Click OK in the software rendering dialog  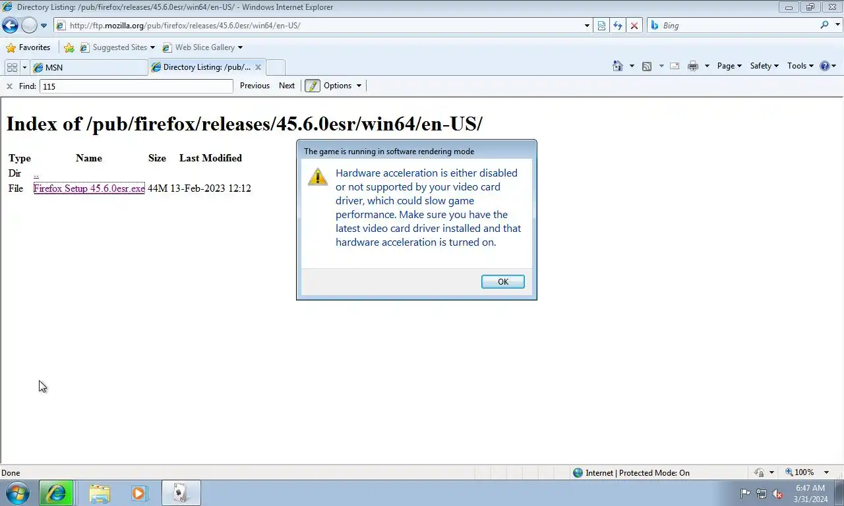point(503,281)
